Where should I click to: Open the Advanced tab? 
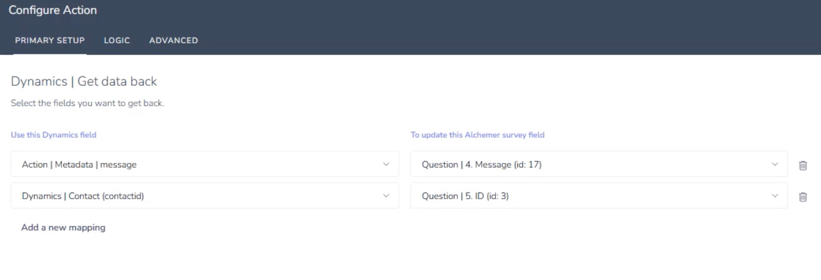tap(173, 40)
